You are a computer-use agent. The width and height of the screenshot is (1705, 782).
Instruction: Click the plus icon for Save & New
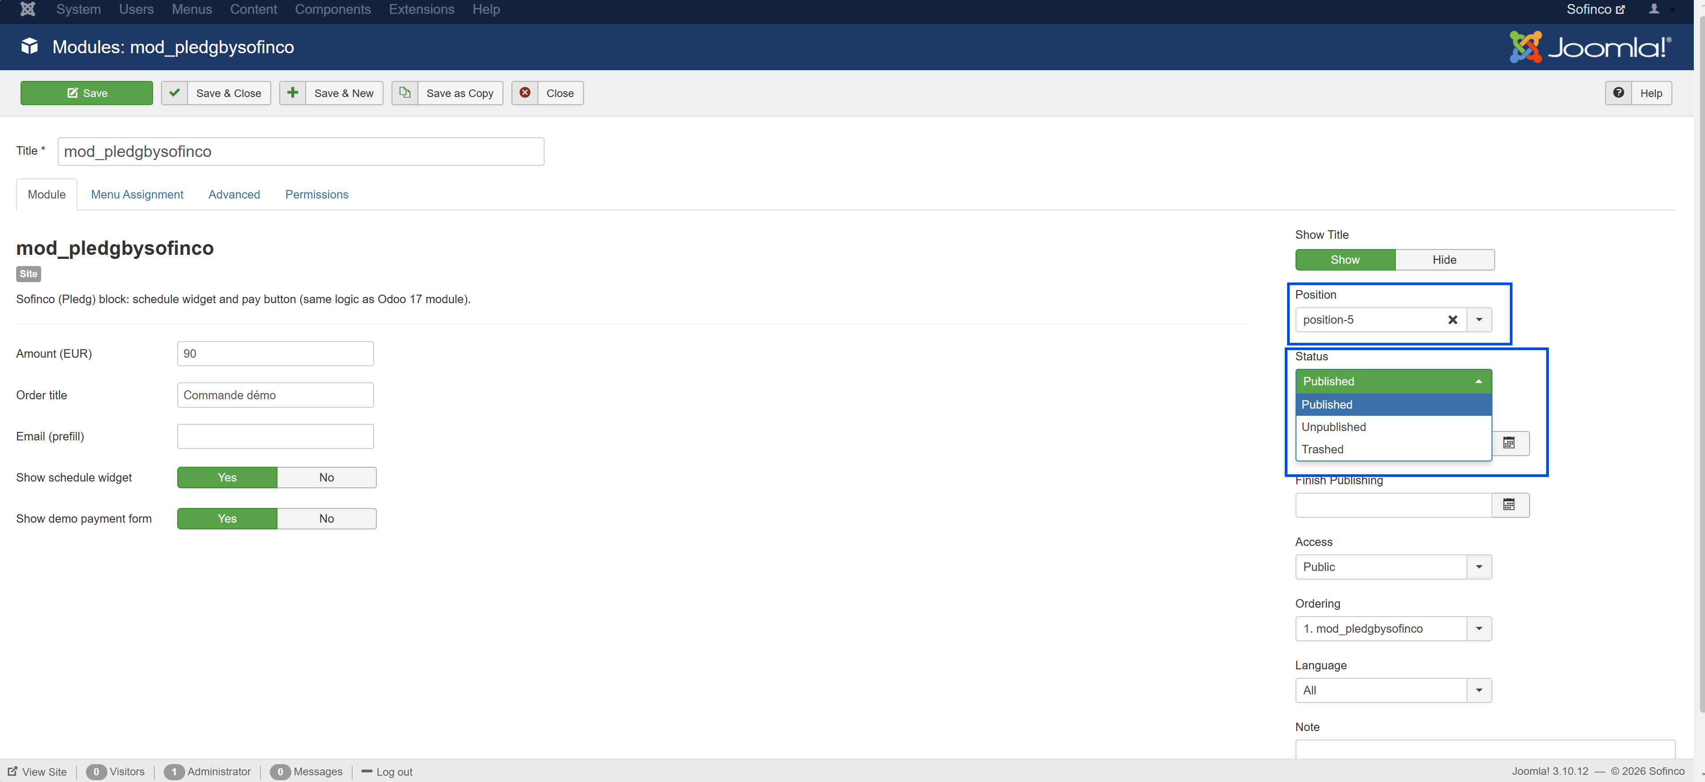(293, 93)
